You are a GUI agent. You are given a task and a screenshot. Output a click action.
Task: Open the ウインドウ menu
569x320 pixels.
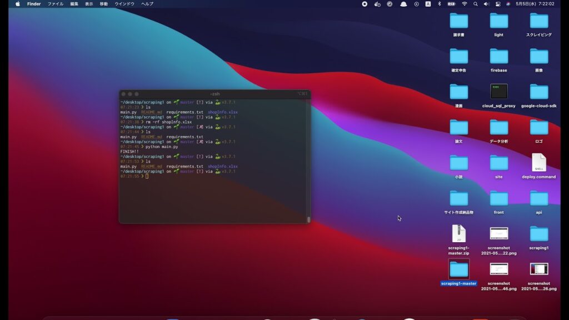124,4
